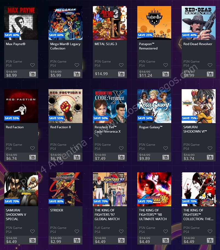This screenshot has width=220, height=250.
Task: Open THE KING OF FIGHTERS '97 GLOBAL MATCH link
Action: pyautogui.click(x=107, y=215)
